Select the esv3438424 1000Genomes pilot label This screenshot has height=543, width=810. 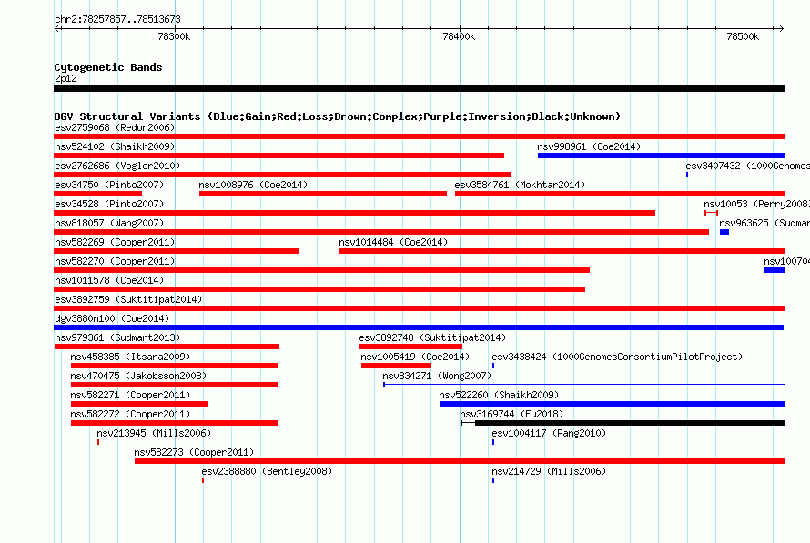coord(617,357)
